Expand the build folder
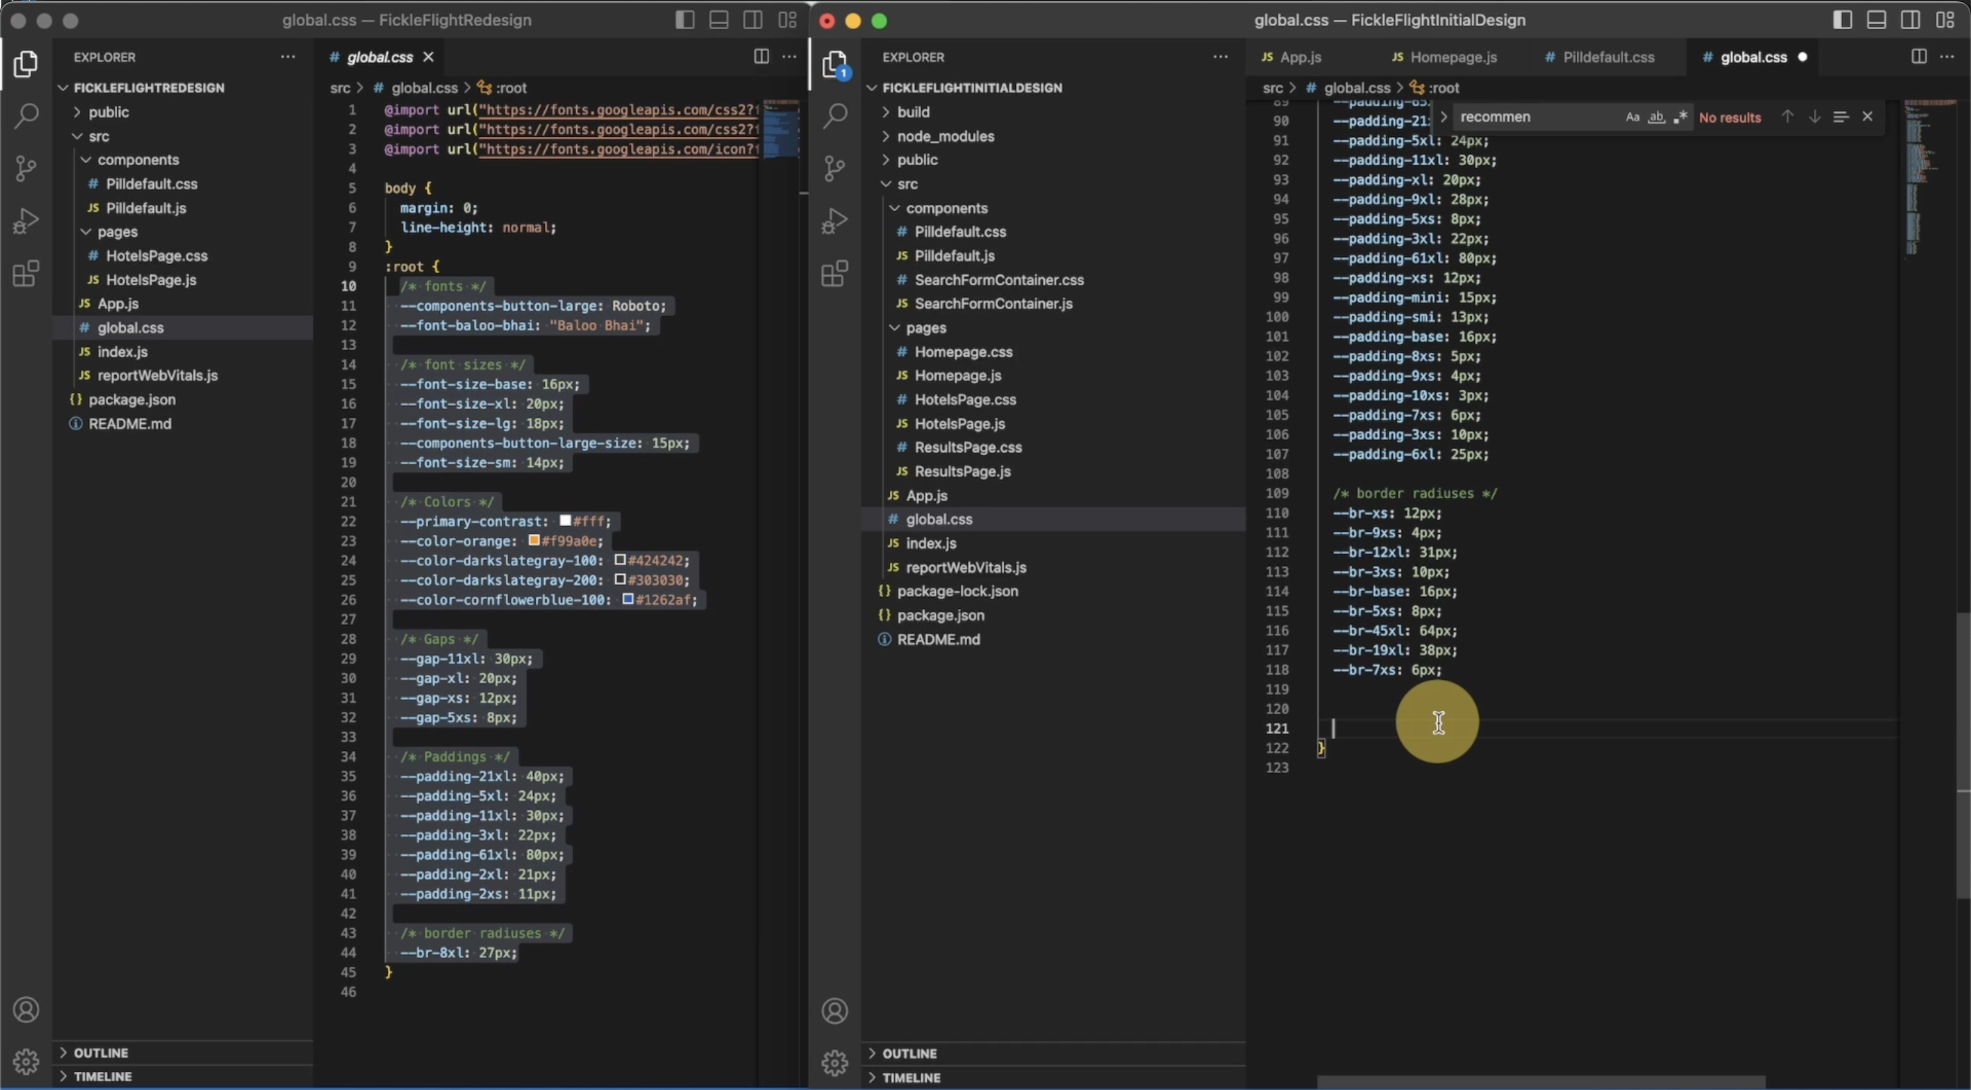The image size is (1971, 1090). point(912,111)
